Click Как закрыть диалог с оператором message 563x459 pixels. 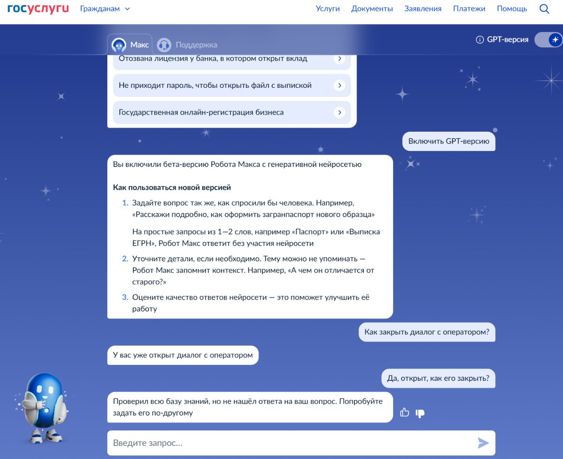(x=427, y=332)
